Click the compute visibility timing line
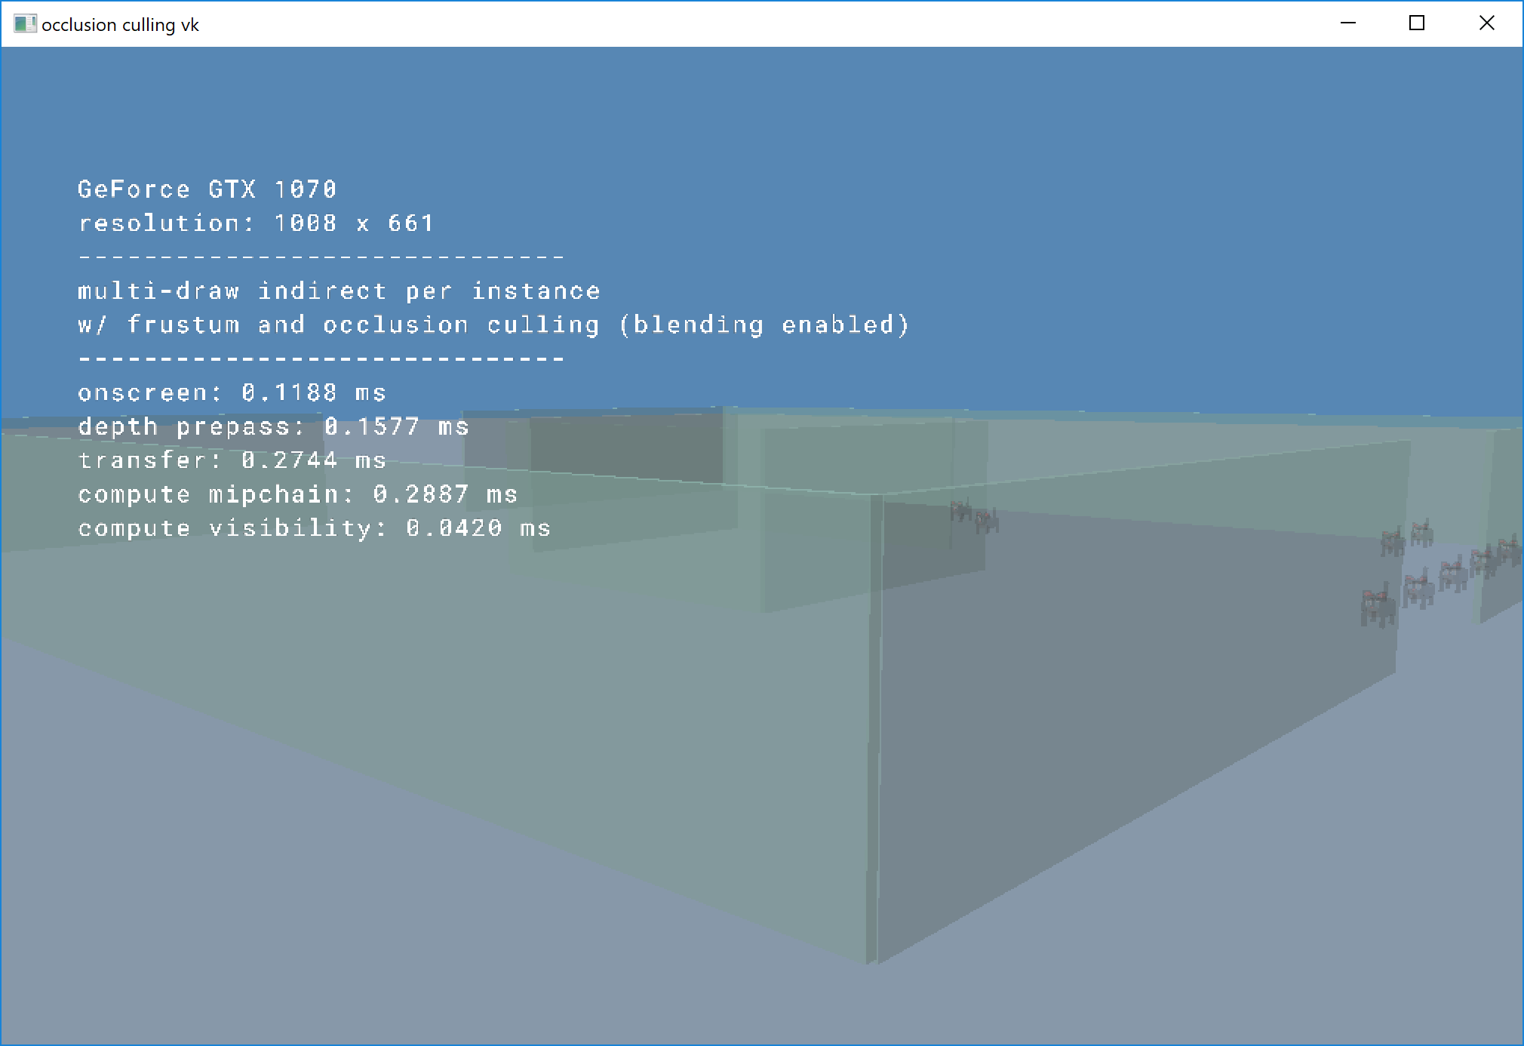Image resolution: width=1524 pixels, height=1046 pixels. click(x=314, y=528)
